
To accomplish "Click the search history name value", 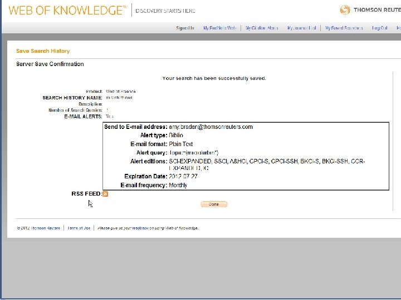I will point(119,98).
